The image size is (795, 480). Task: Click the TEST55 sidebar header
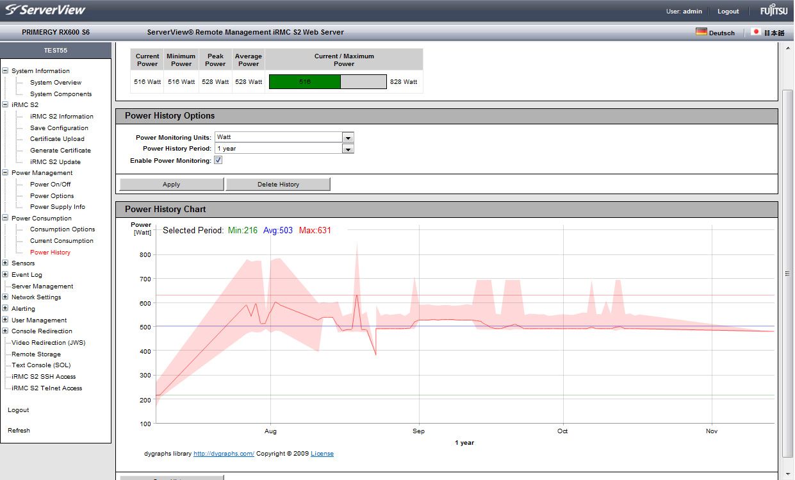tap(56, 50)
